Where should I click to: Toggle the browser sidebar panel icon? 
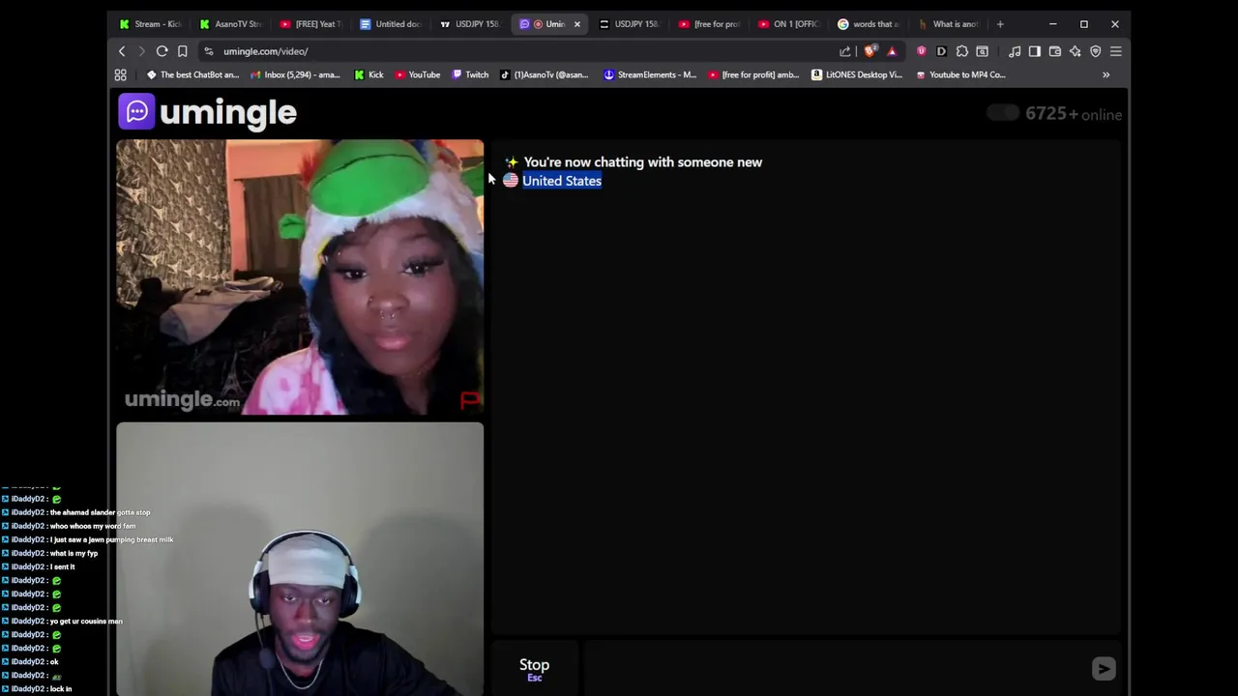pyautogui.click(x=1035, y=51)
